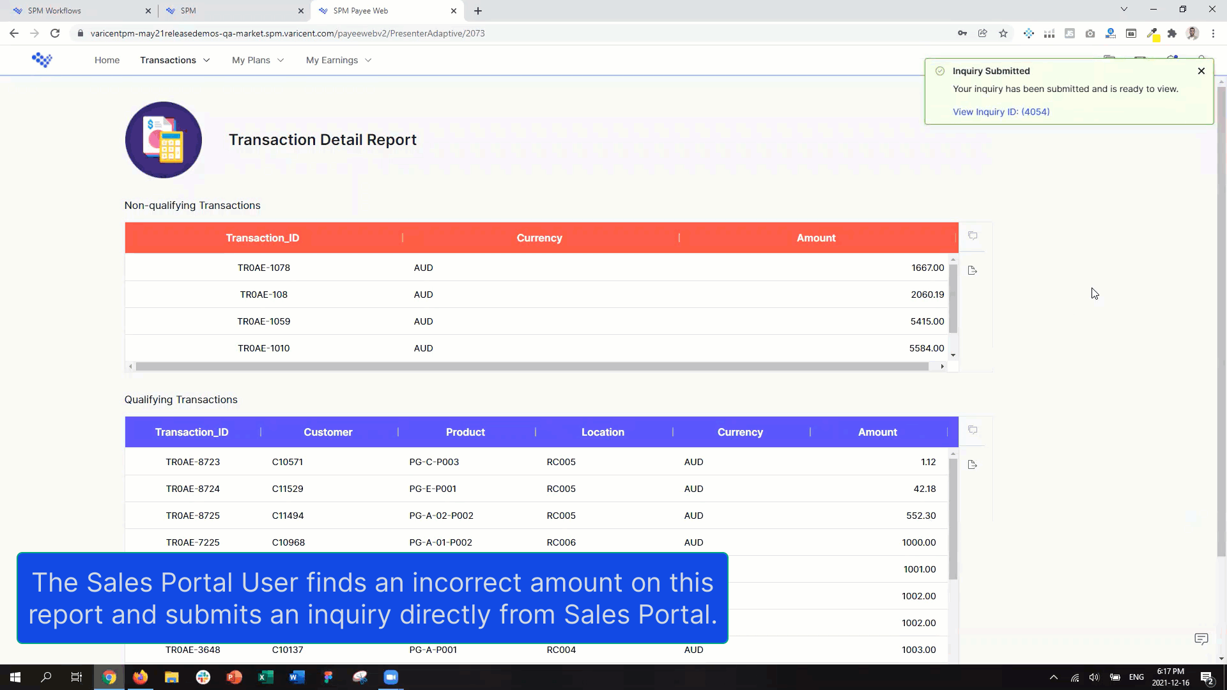Expand the My Plans dropdown menu

[258, 60]
